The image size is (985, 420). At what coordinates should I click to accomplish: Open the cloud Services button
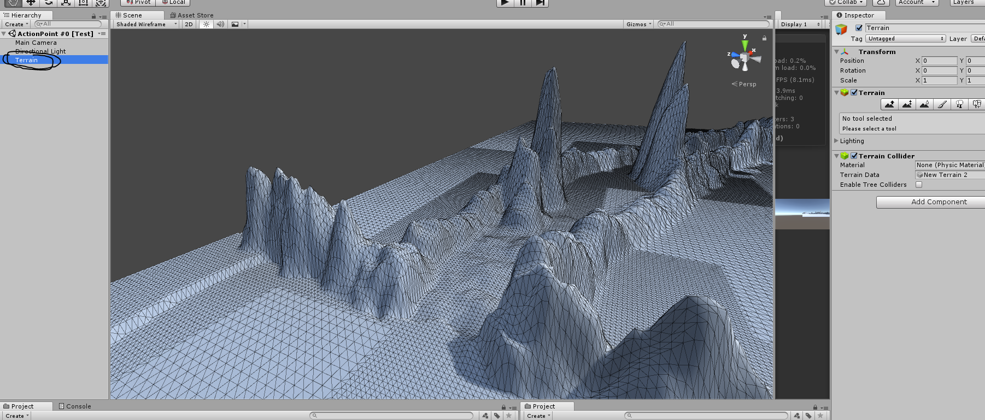pyautogui.click(x=881, y=3)
